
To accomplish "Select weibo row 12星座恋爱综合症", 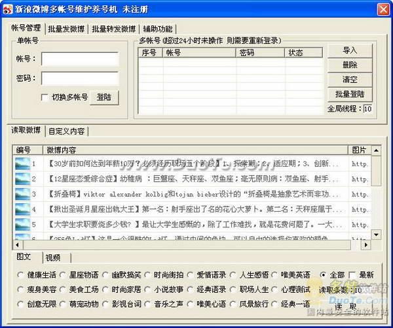I will point(192,179).
